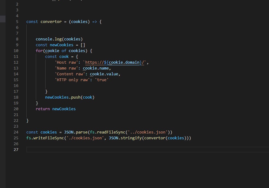Image resolution: width=269 pixels, height=188 pixels.
Task: Place cursor in empty line 27
Action: click(x=148, y=150)
